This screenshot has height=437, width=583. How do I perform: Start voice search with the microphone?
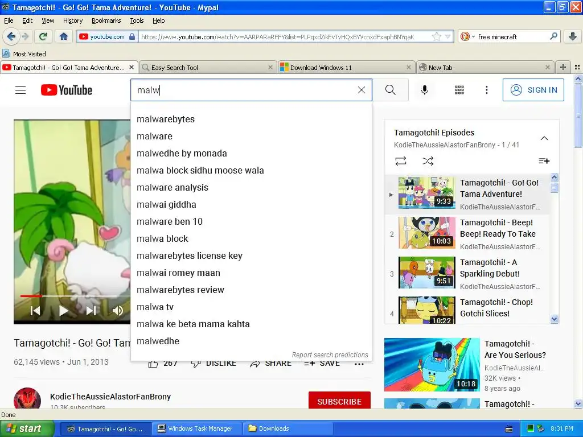click(425, 90)
